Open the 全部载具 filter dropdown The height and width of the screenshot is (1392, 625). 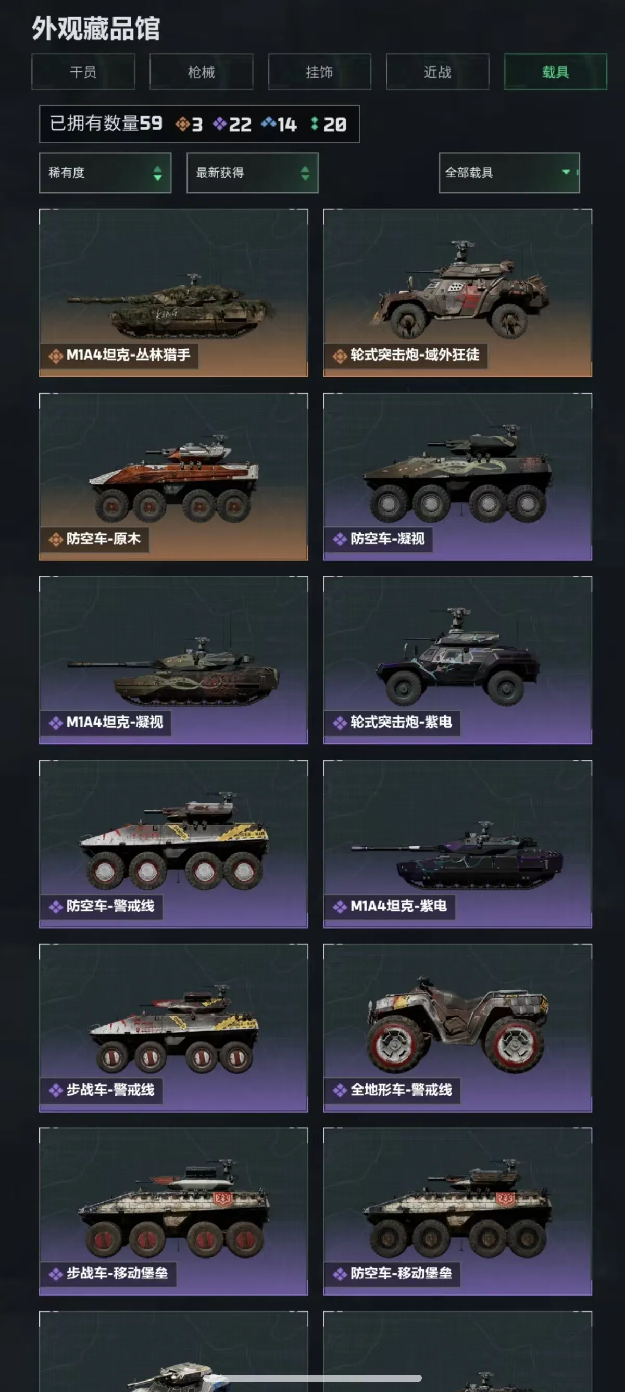509,173
